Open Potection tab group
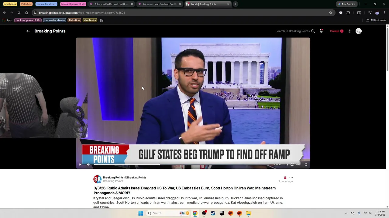The width and height of the screenshot is (389, 218). [x=26, y=4]
